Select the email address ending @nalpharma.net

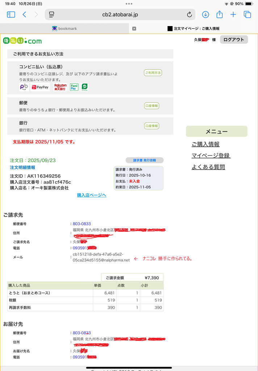click(x=101, y=257)
